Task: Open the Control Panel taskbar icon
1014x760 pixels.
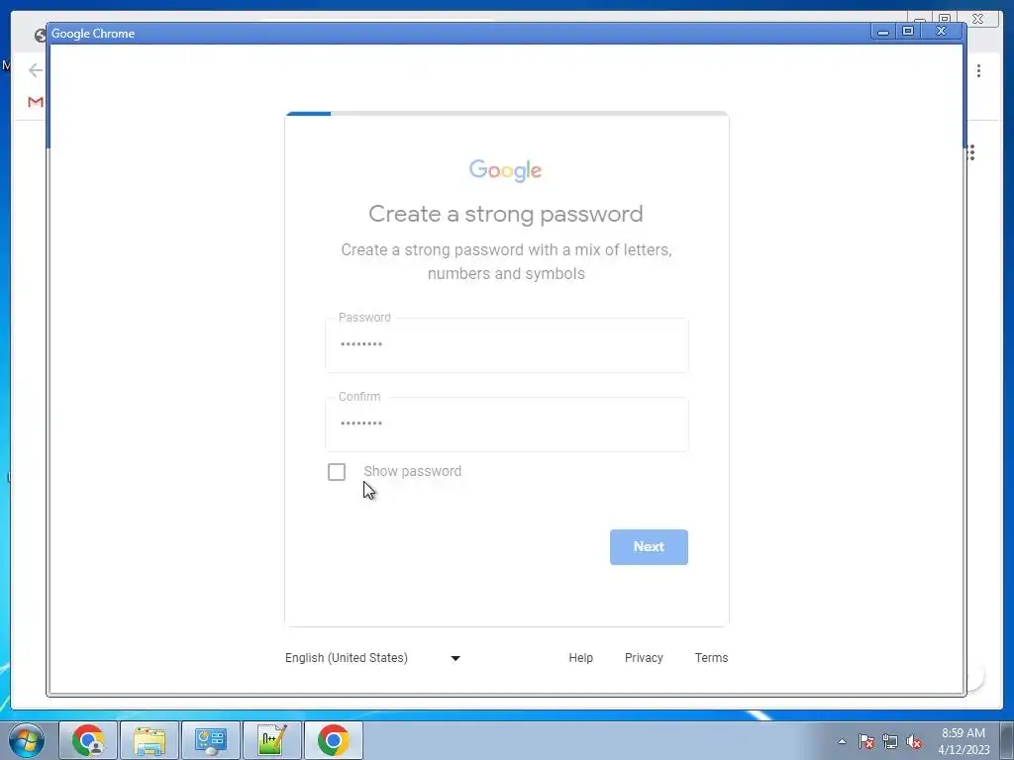Action: 211,740
